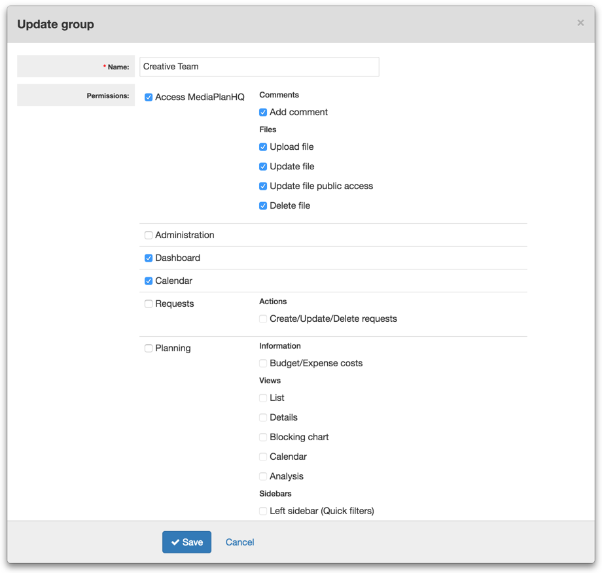Viewport: 602px width, 573px height.
Task: Click the Name input field
Action: (x=259, y=67)
